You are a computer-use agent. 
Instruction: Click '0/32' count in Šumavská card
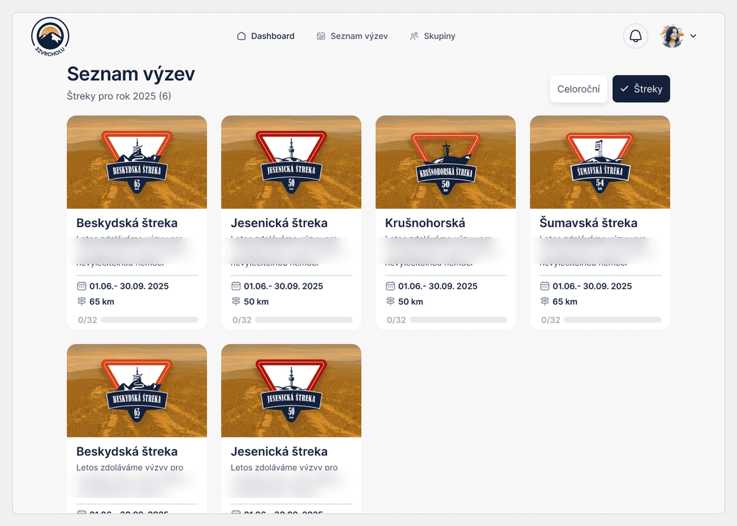pos(551,320)
